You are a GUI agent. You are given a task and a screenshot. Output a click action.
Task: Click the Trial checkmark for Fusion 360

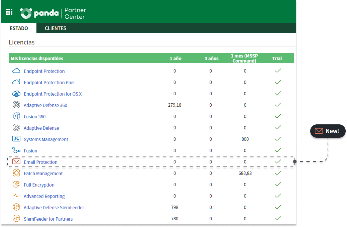278,116
